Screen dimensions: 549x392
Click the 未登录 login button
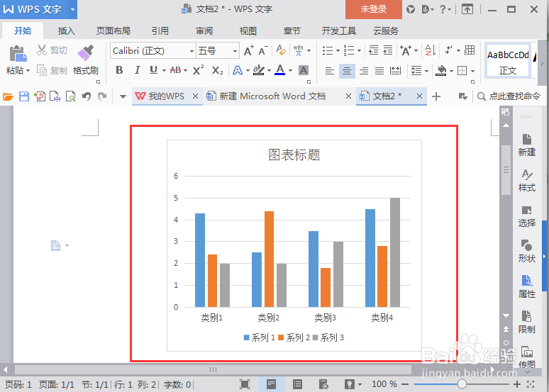(374, 9)
